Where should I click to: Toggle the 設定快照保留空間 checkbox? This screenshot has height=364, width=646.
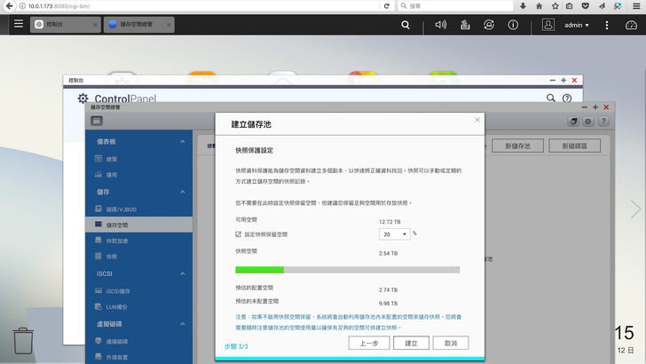[x=238, y=234]
